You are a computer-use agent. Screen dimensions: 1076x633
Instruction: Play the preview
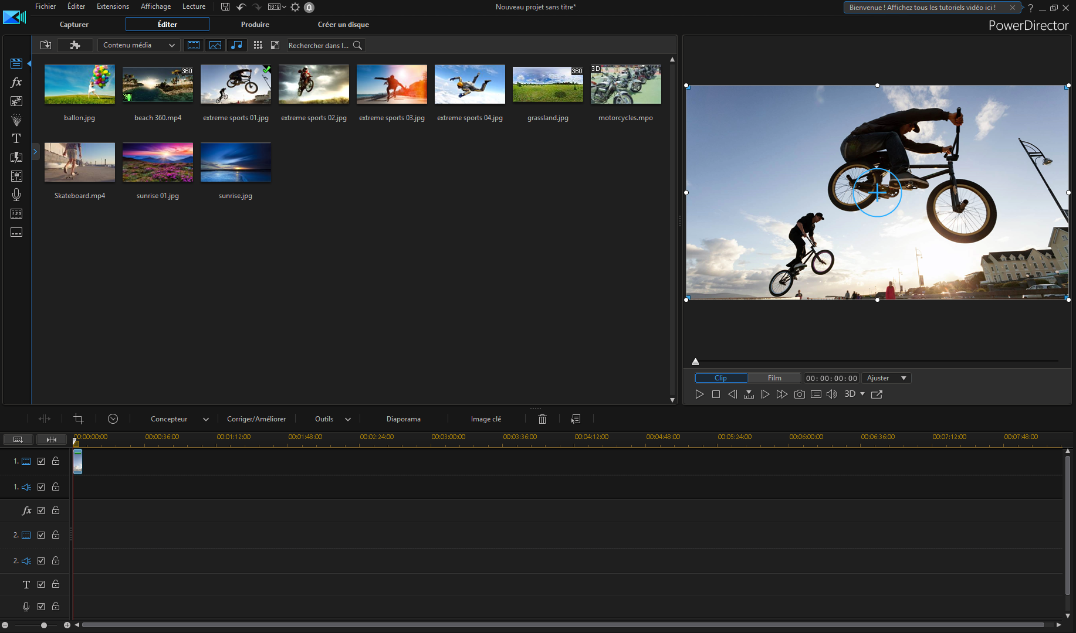(699, 394)
